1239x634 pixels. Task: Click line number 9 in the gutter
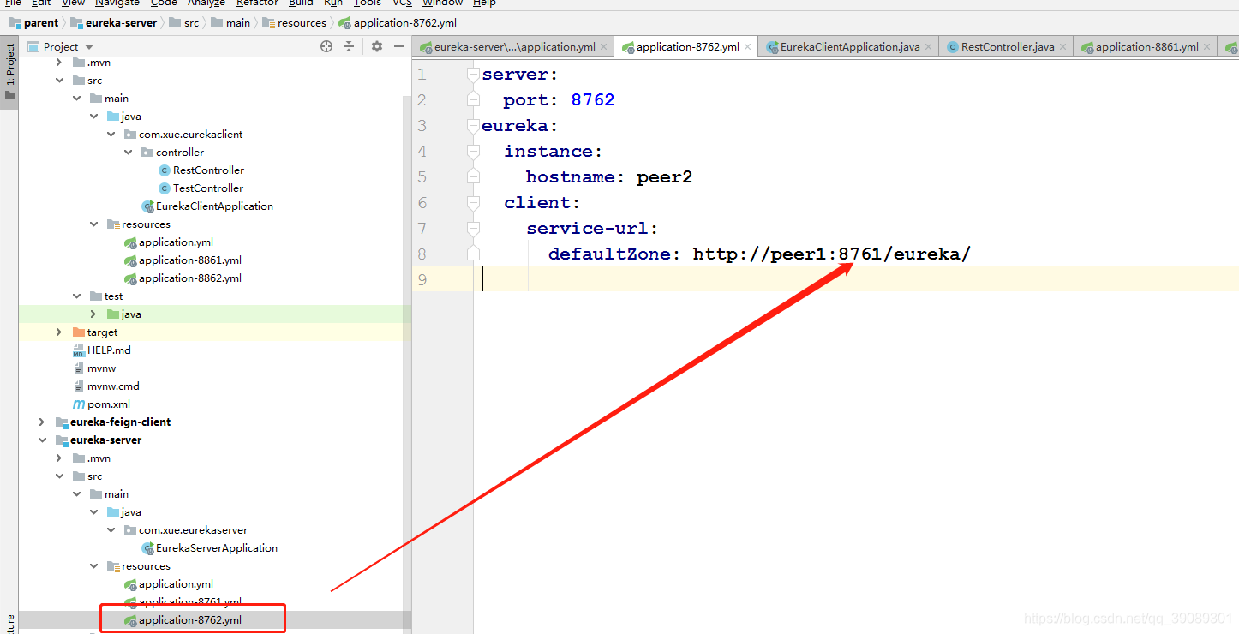[x=422, y=280]
